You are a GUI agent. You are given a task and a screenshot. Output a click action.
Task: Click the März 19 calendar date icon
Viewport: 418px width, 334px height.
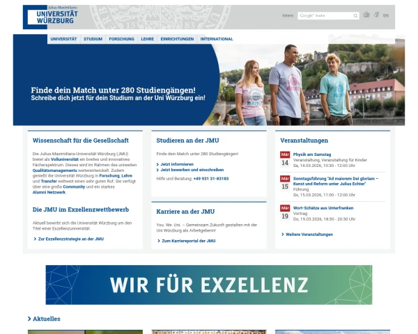tap(285, 212)
